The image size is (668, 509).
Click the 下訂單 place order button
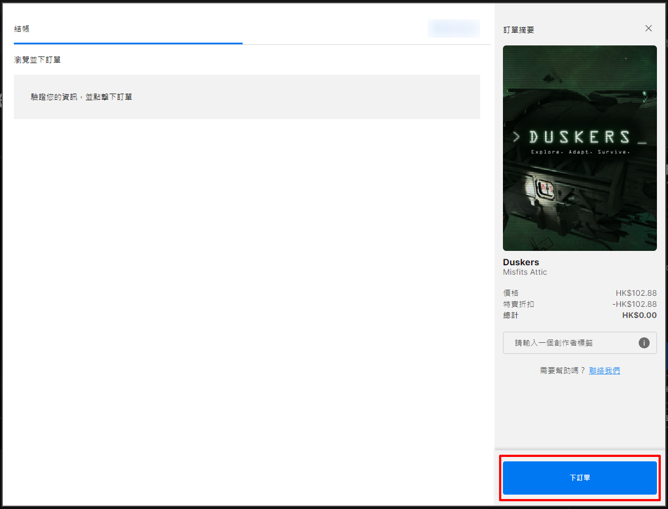[579, 477]
